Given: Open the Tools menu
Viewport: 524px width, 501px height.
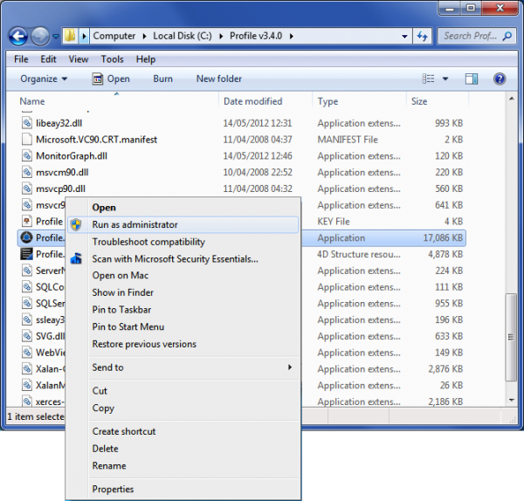Looking at the screenshot, I should [113, 59].
